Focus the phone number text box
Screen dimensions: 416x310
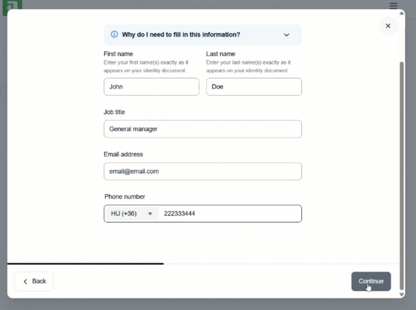pos(230,214)
